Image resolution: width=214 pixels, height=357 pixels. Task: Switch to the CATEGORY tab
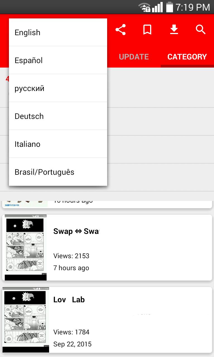coord(187,57)
